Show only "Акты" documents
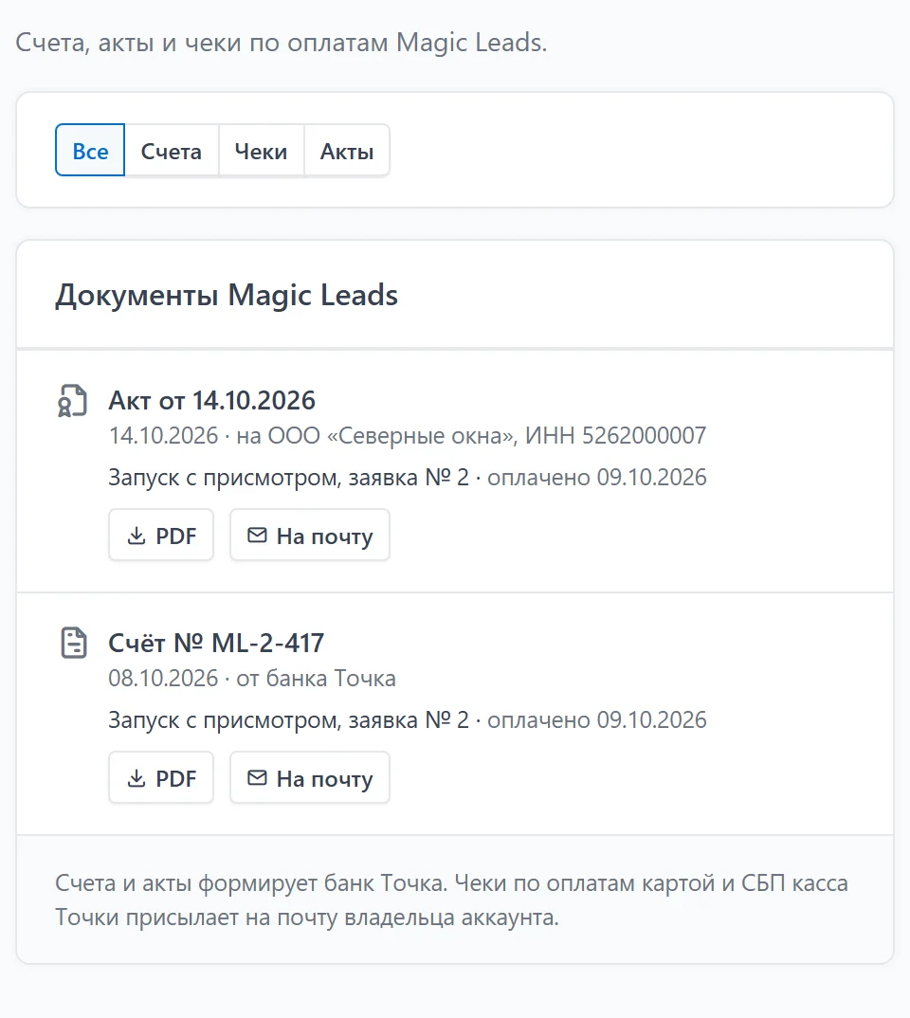The height and width of the screenshot is (1018, 910). pos(347,150)
